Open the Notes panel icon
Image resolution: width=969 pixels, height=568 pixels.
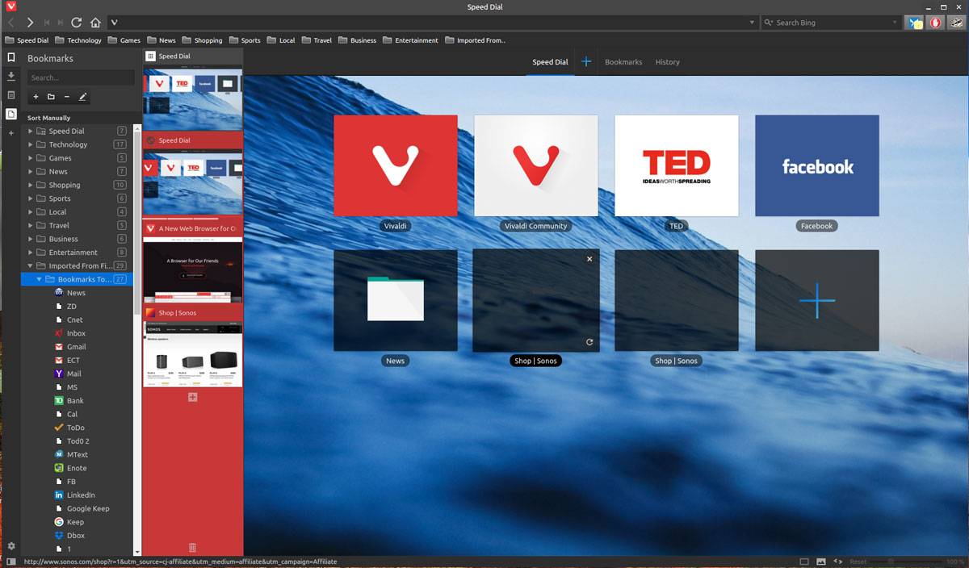pyautogui.click(x=10, y=95)
